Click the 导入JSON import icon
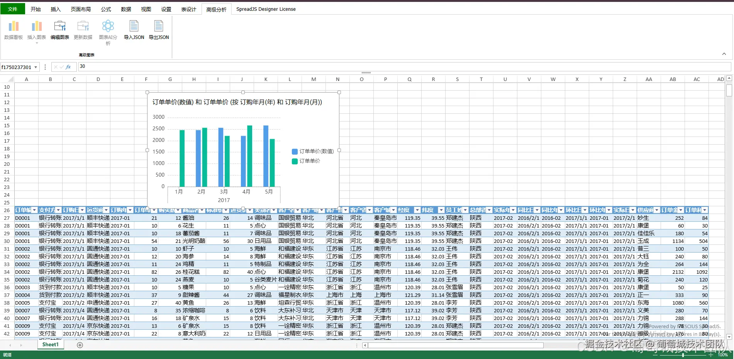 [x=134, y=26]
